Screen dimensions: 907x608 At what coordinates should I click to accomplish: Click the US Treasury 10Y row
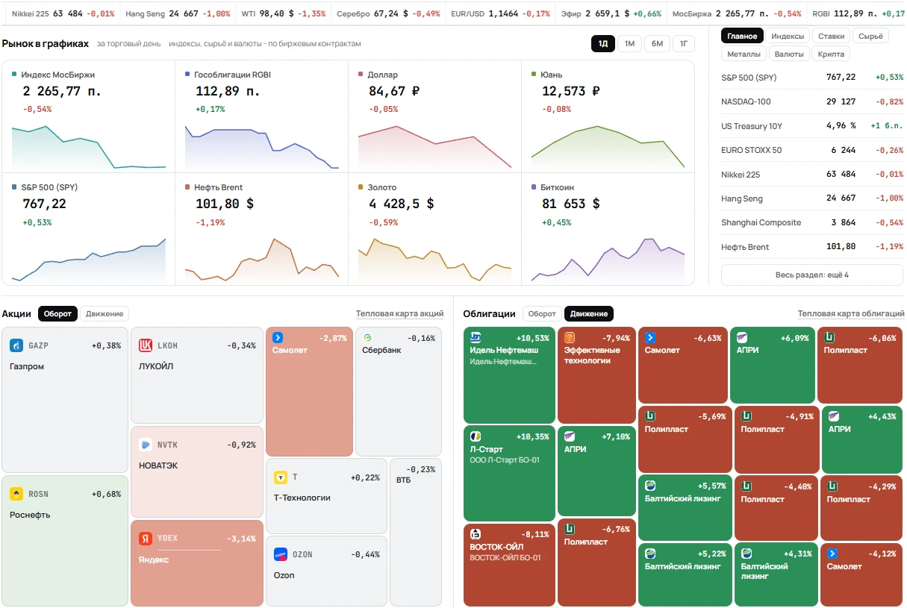coord(812,126)
